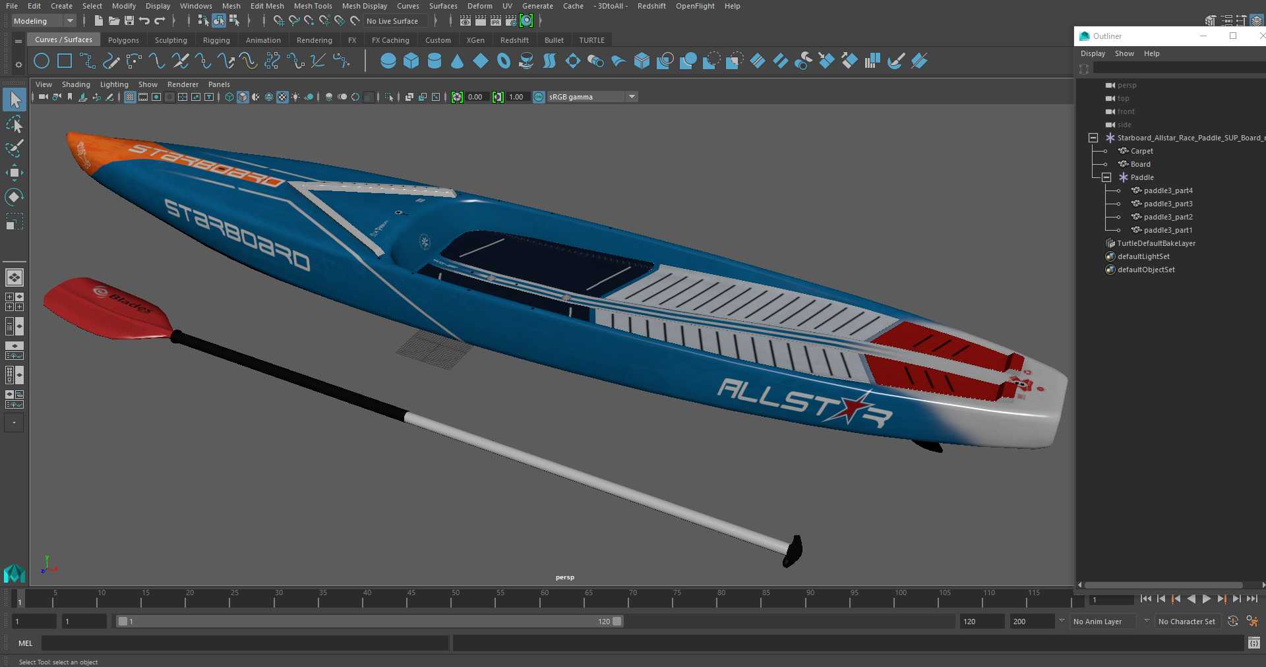The height and width of the screenshot is (667, 1266).
Task: Save scene with the floppy disk icon
Action: [129, 21]
